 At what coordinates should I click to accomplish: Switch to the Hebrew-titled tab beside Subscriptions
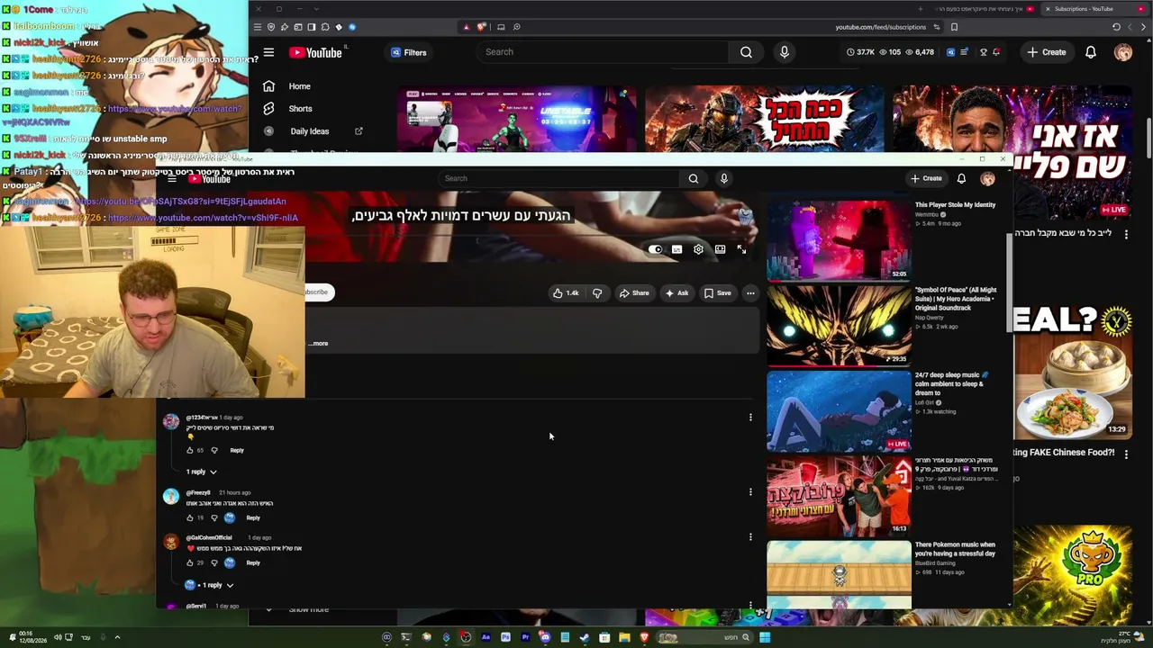(x=982, y=9)
